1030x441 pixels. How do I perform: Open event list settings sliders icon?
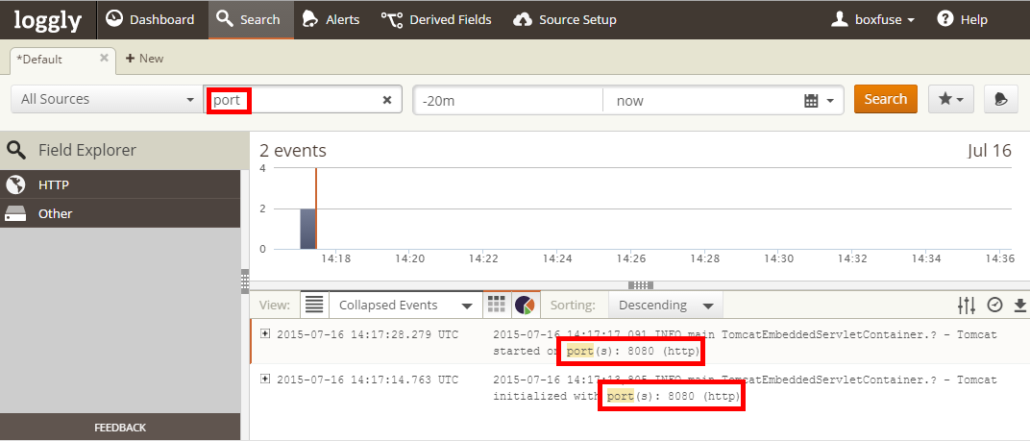coord(966,305)
